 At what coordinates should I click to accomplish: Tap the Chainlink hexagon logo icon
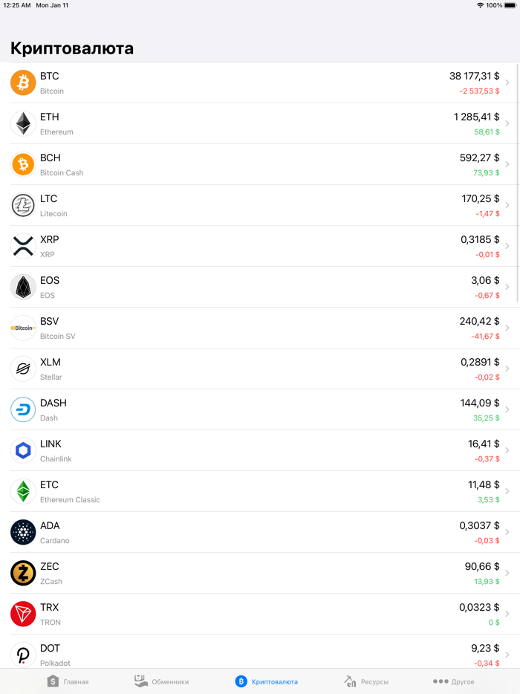23,450
